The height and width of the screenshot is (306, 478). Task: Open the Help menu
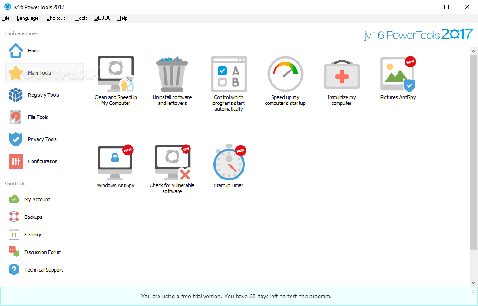pyautogui.click(x=122, y=18)
